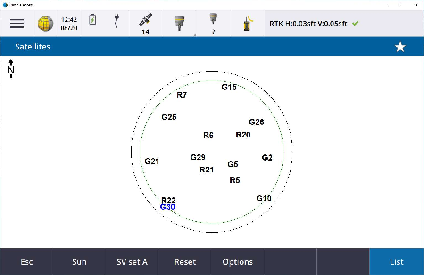Select satellite R7 on sky plot
Screen dimensions: 424x275
tap(182, 95)
